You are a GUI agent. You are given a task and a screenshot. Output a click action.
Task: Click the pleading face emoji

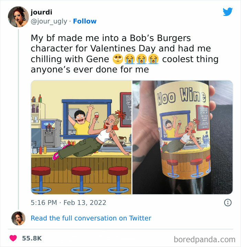tap(118, 59)
